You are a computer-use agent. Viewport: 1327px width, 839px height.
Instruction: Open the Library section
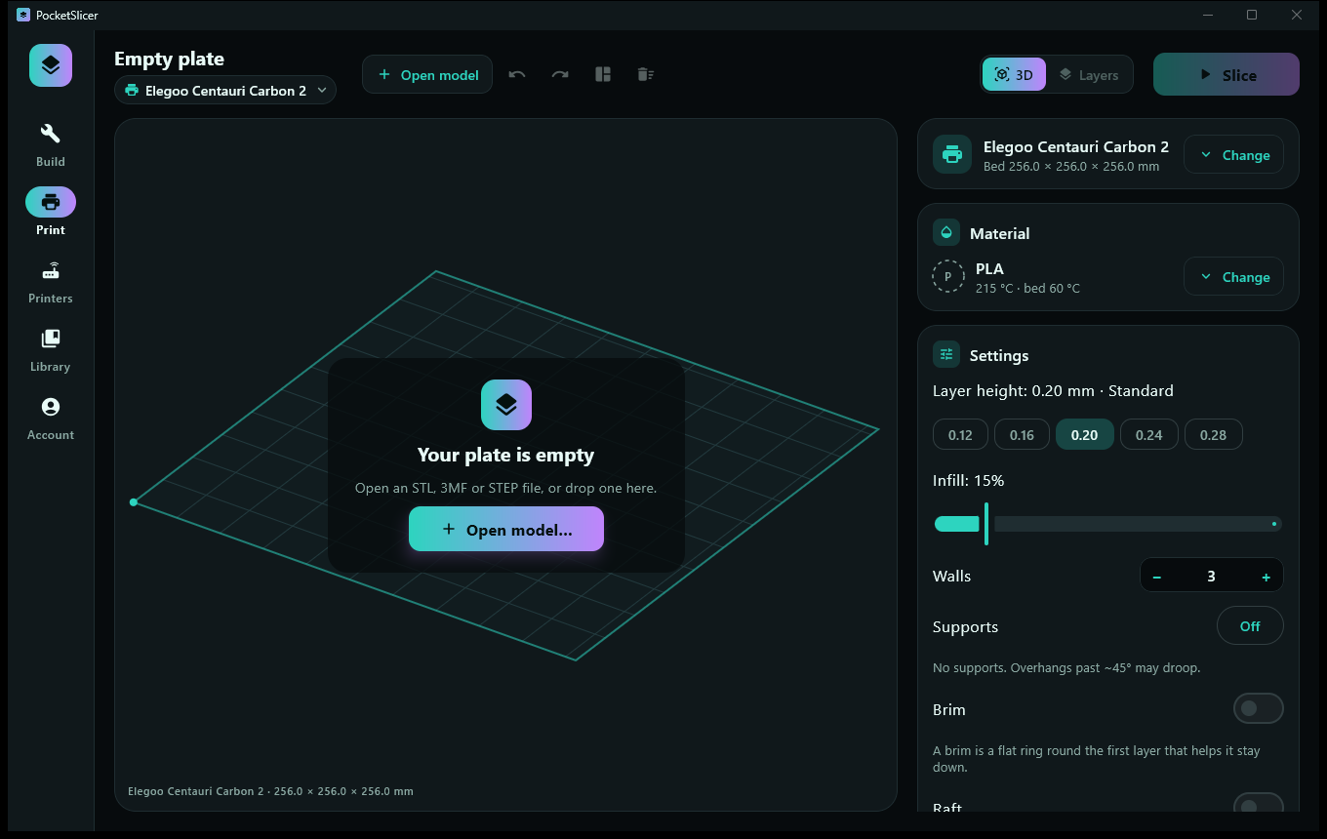51,349
